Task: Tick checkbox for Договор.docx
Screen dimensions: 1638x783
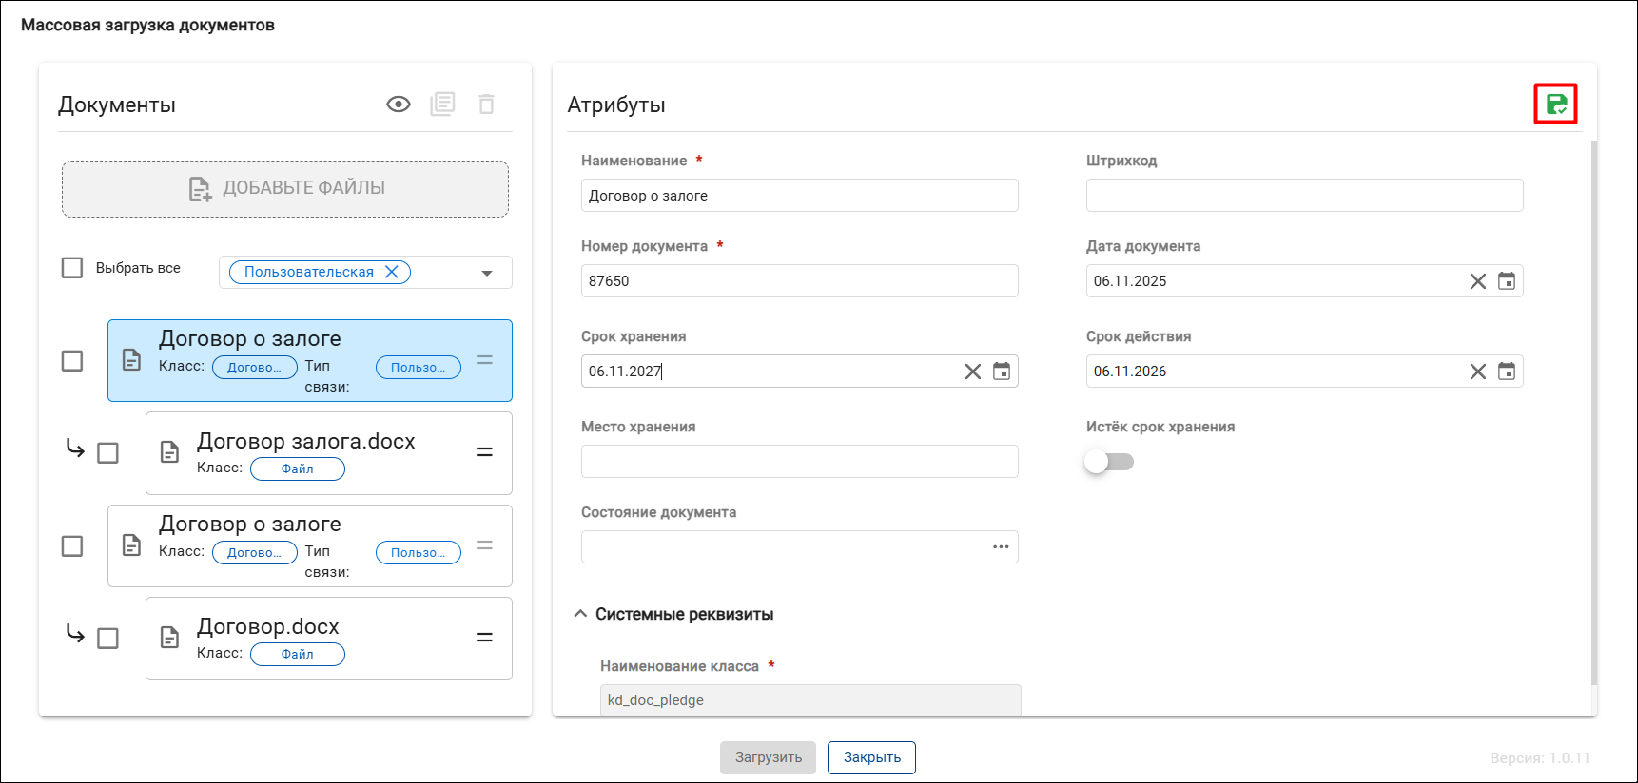Action: point(108,639)
